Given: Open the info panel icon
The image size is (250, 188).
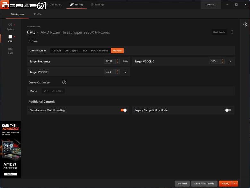Looking at the screenshot, I should pyautogui.click(x=245, y=24).
